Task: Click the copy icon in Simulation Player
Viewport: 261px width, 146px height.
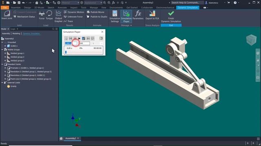Action: (101, 39)
